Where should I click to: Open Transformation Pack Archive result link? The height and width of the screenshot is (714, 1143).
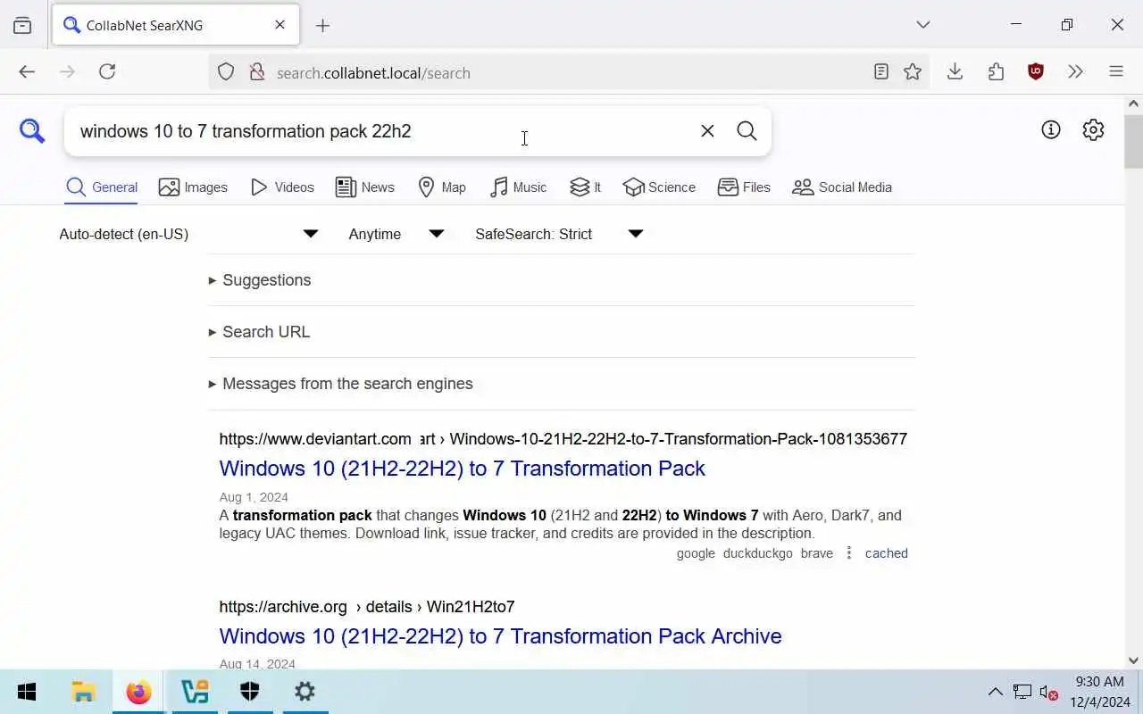(500, 636)
